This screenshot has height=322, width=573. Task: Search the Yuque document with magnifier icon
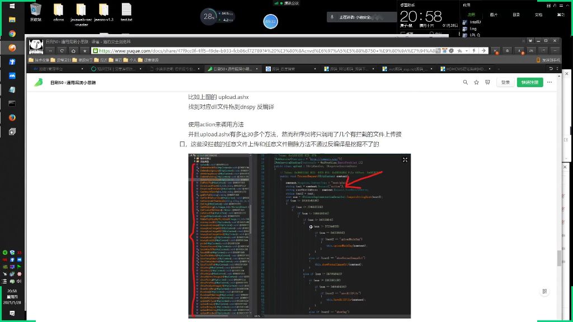(x=465, y=83)
